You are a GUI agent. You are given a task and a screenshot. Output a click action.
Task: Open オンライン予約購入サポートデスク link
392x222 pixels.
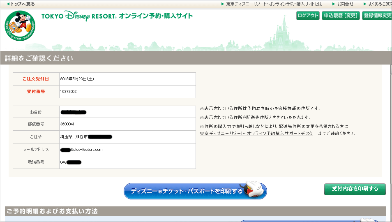tap(256, 134)
